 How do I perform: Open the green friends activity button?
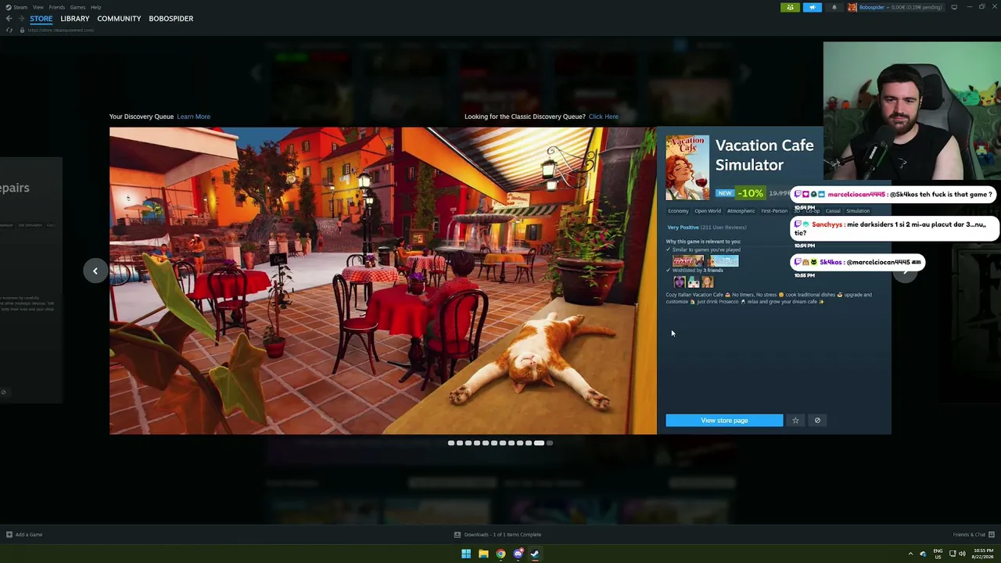790,7
